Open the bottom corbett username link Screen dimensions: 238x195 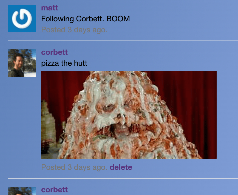click(x=54, y=190)
